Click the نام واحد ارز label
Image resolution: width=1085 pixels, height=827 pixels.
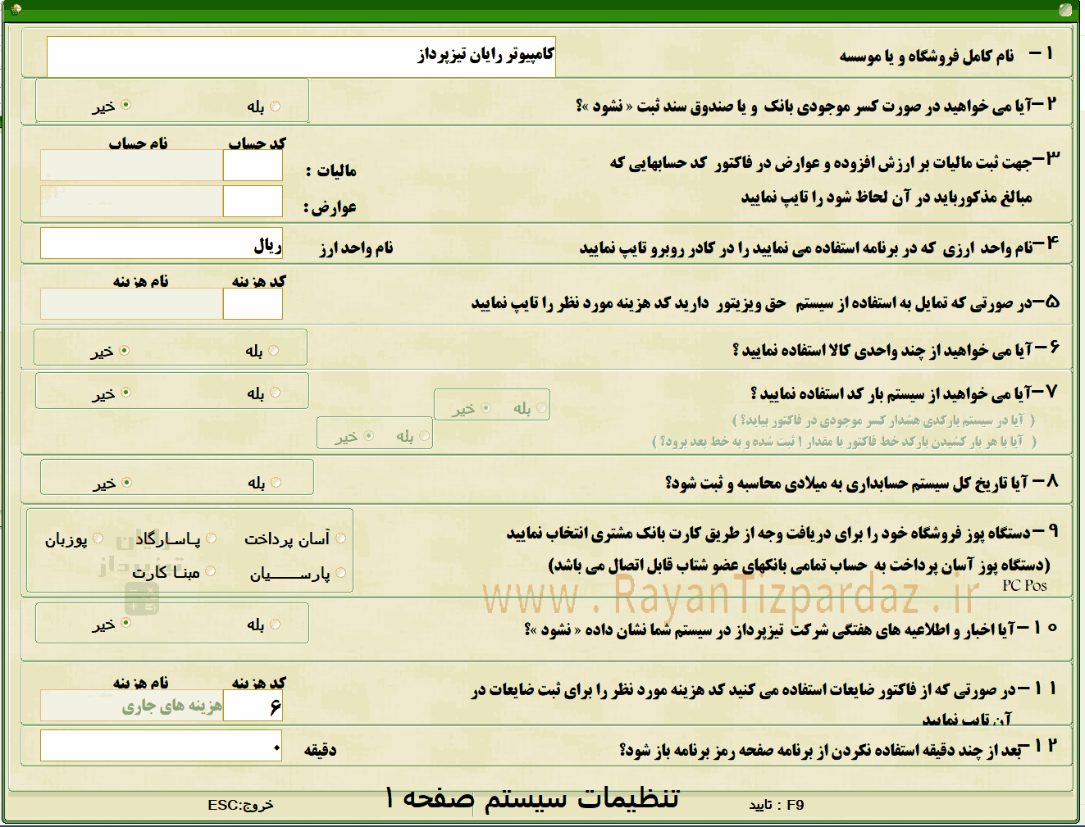[x=357, y=248]
